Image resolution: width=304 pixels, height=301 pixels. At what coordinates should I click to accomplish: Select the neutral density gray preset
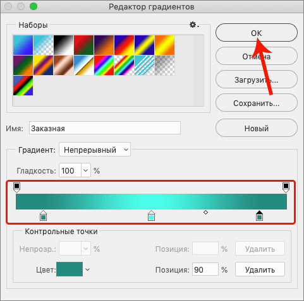click(x=164, y=65)
